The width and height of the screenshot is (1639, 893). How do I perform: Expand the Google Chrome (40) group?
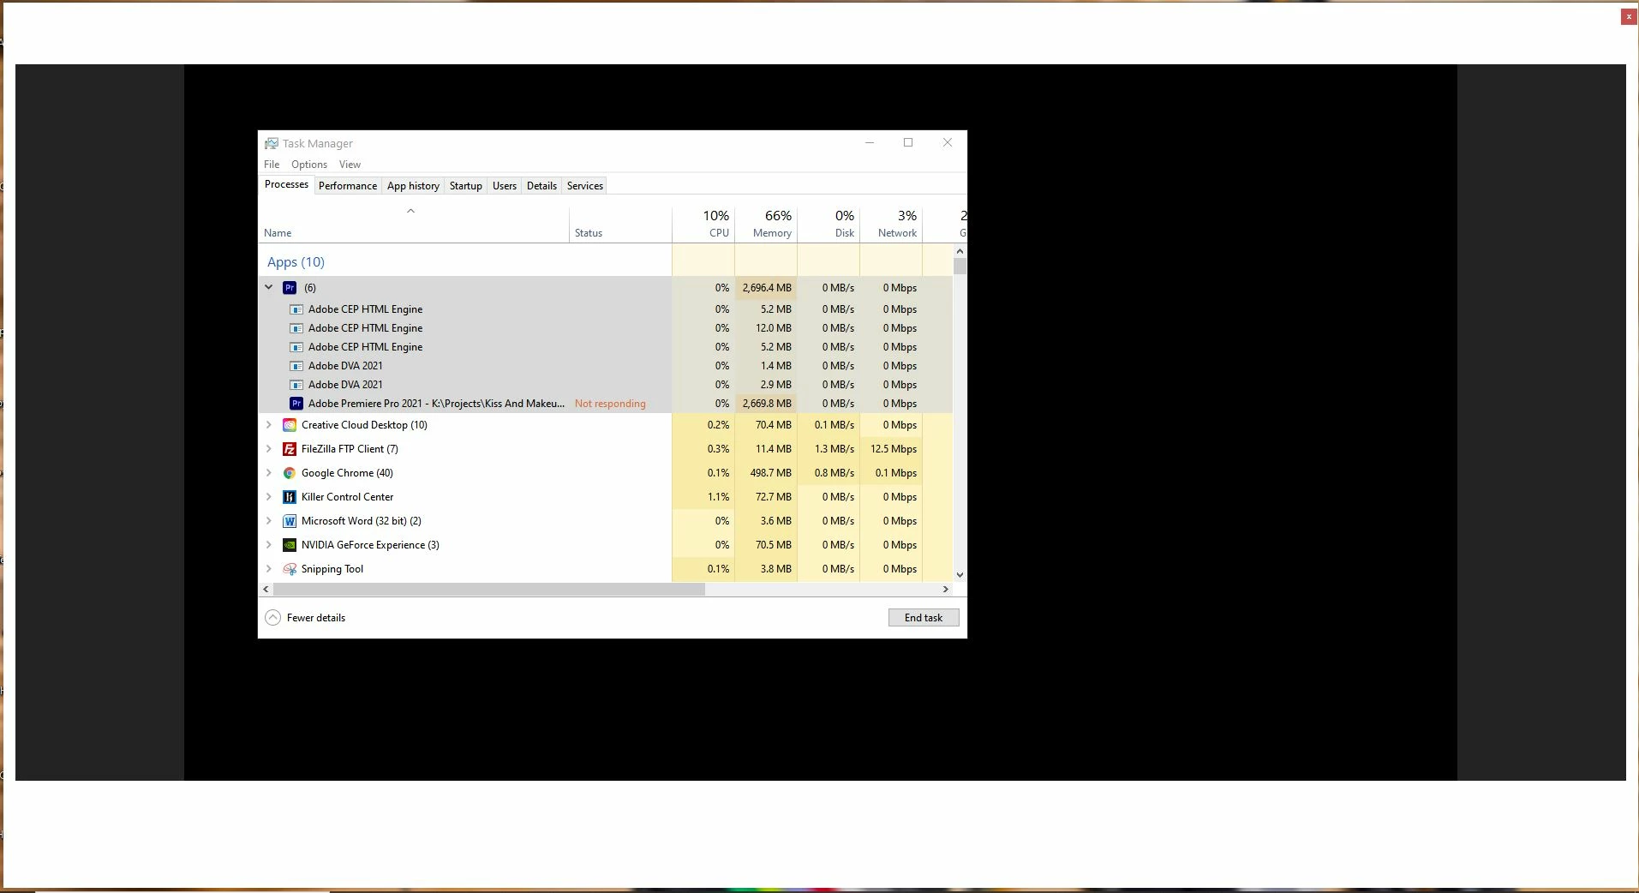pos(268,473)
